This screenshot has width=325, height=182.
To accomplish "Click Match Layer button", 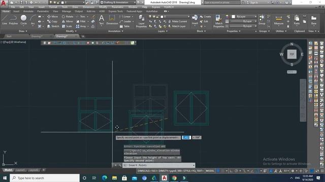I will [x=177, y=26].
